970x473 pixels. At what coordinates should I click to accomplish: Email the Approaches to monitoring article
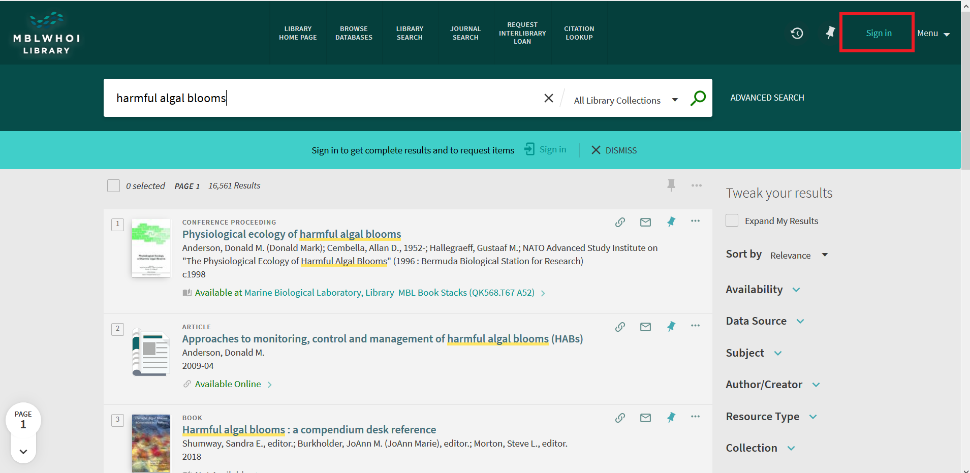[x=645, y=327]
